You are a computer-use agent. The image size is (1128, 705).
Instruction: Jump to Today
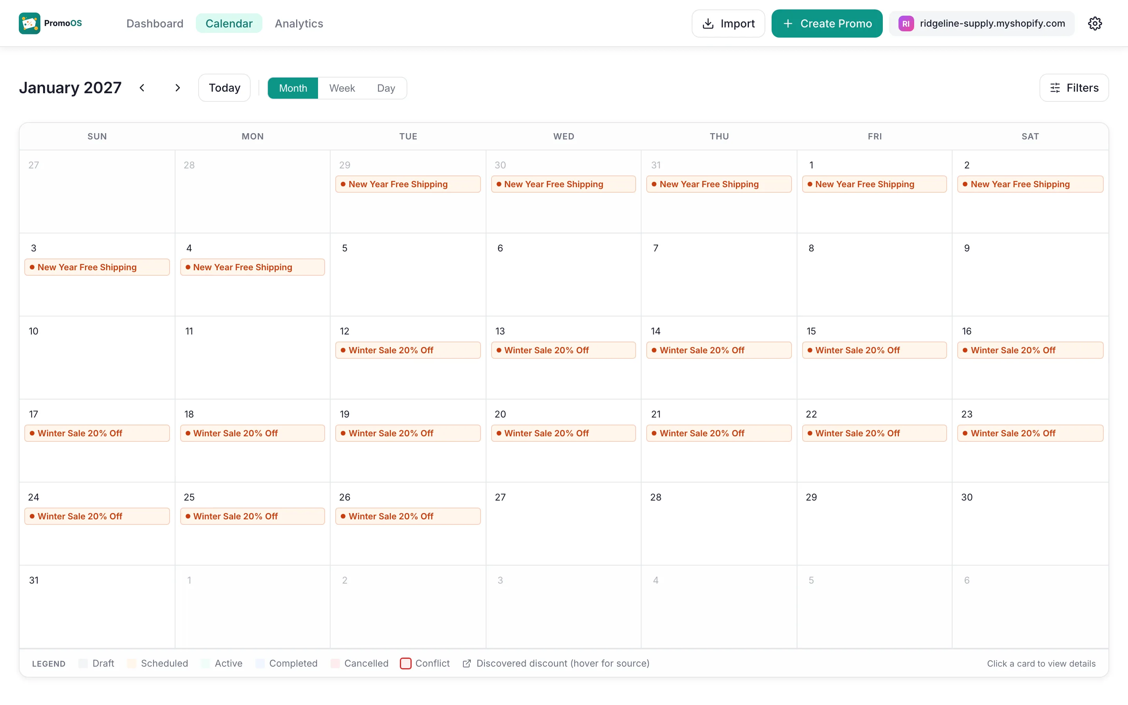click(224, 88)
